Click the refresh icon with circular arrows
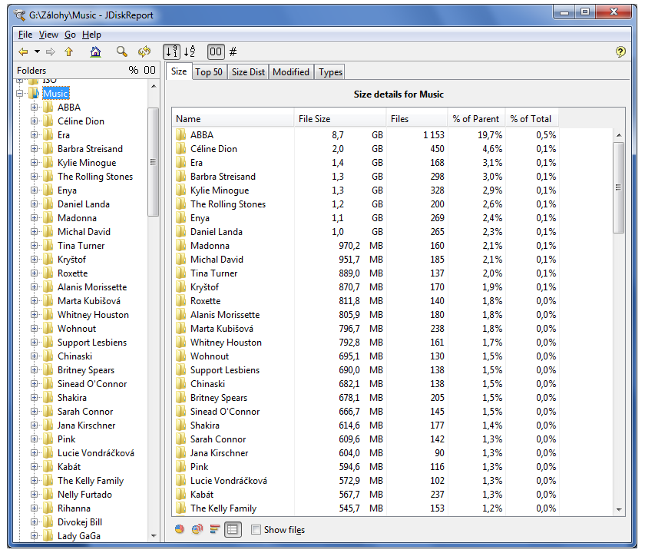The width and height of the screenshot is (645, 553). [x=144, y=52]
